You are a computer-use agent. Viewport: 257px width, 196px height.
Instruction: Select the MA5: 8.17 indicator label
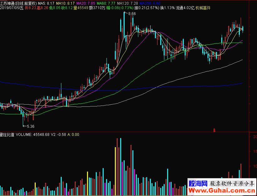click(x=46, y=3)
